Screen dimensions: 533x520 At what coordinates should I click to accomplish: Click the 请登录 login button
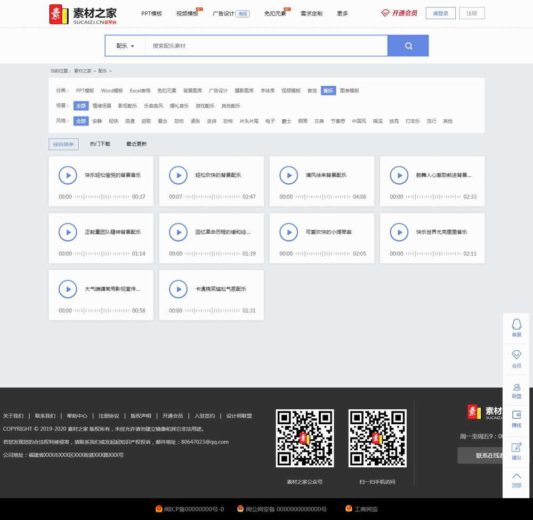(x=441, y=13)
